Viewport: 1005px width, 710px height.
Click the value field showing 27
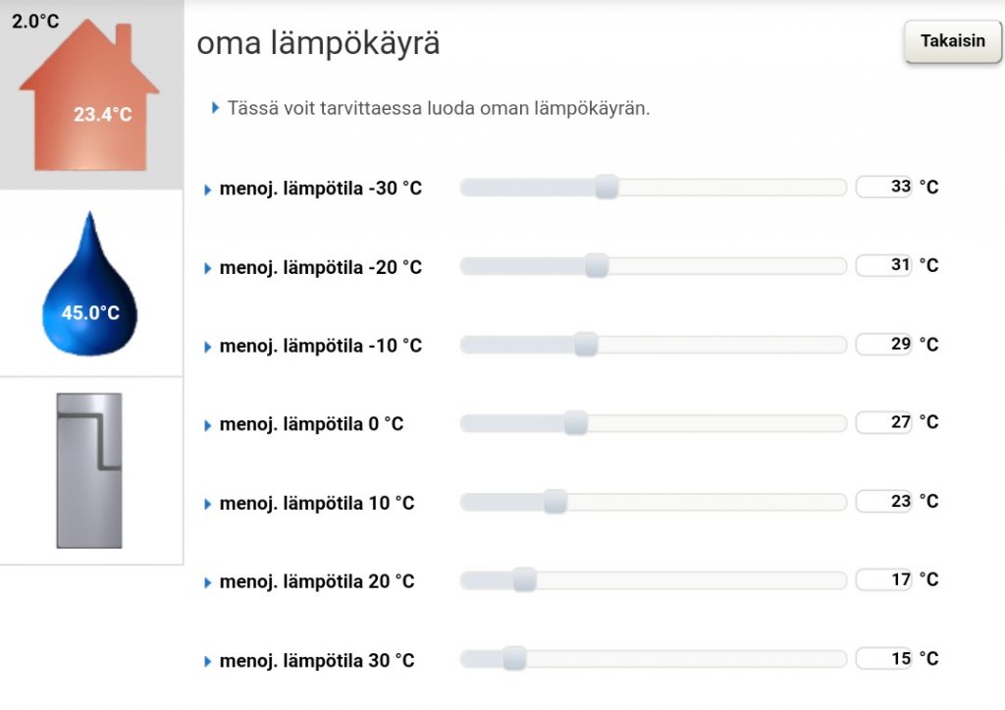point(884,422)
